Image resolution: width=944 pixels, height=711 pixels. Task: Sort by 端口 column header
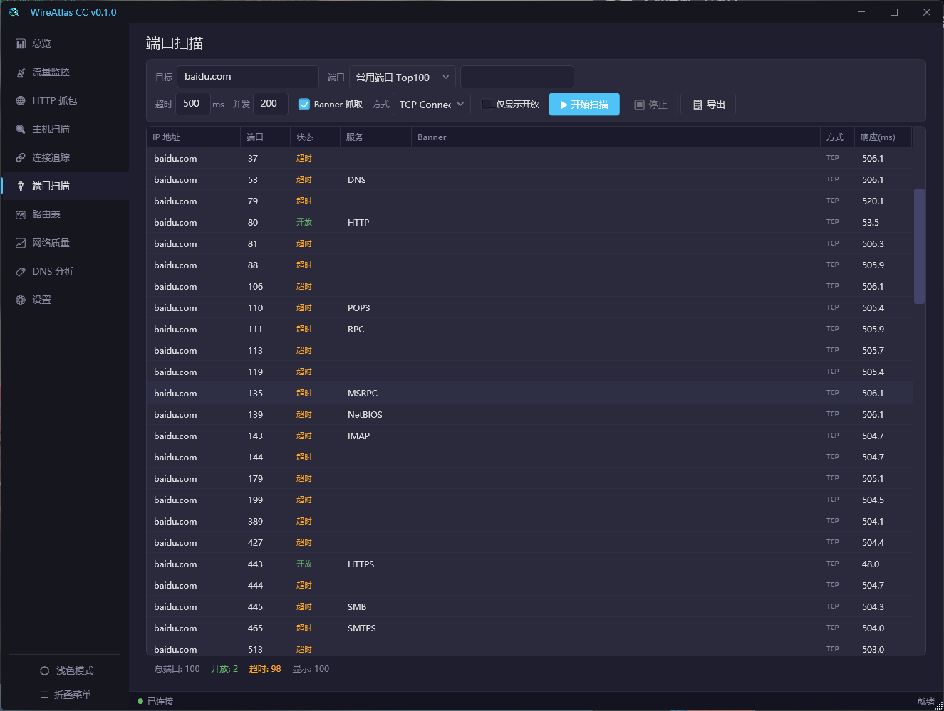tap(265, 137)
